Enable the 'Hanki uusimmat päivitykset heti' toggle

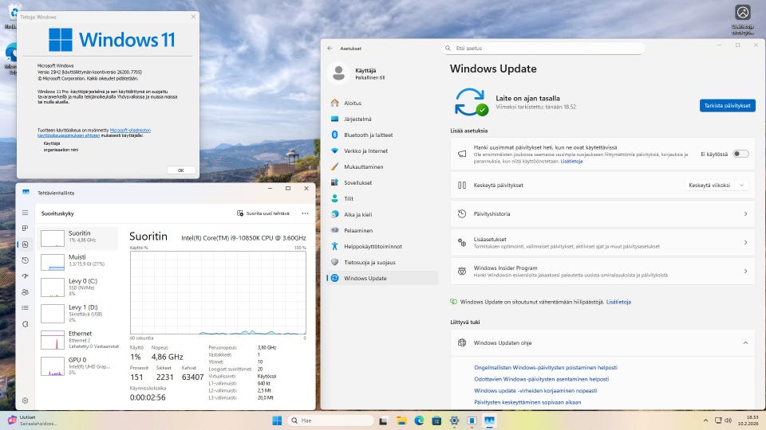740,154
